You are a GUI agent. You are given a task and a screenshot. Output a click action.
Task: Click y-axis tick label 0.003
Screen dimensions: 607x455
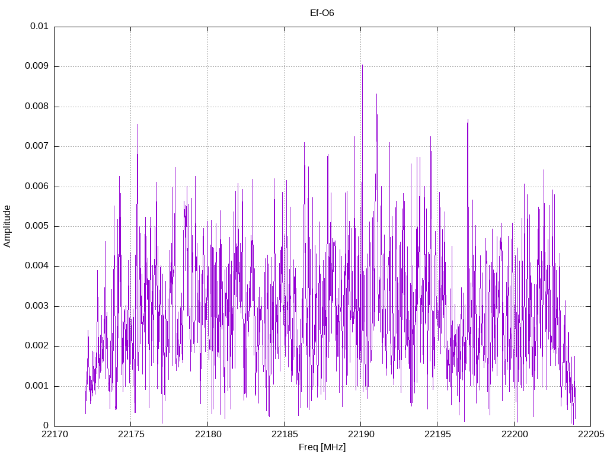pyautogui.click(x=37, y=306)
